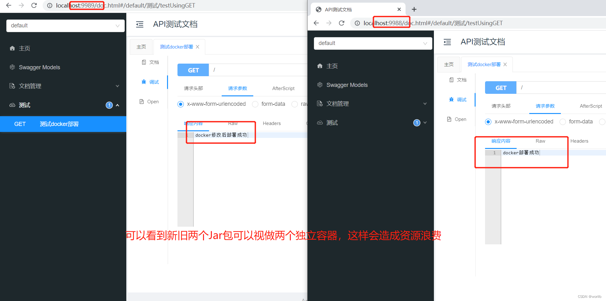Click 文档管理 icon in right sidebar
606x301 pixels.
[320, 104]
